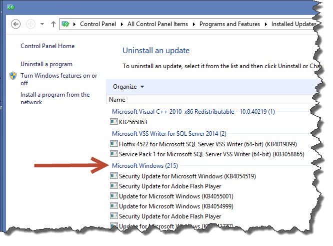Select Security Update KB4054519 entry
Viewport: 333px width, 246px height.
187,176
